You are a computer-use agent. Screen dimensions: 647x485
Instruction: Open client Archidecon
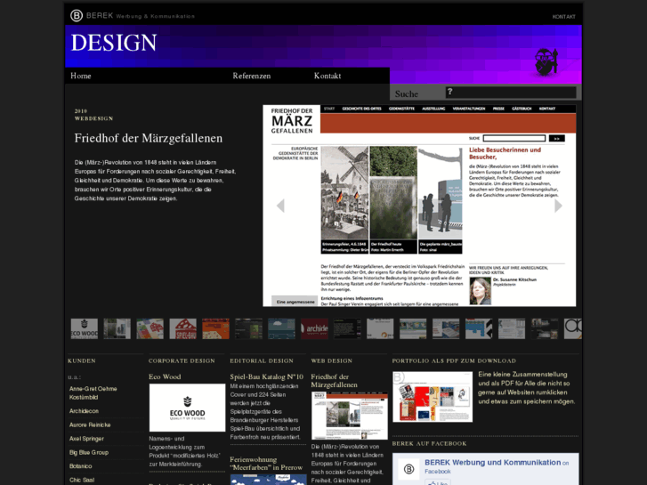coord(84,411)
